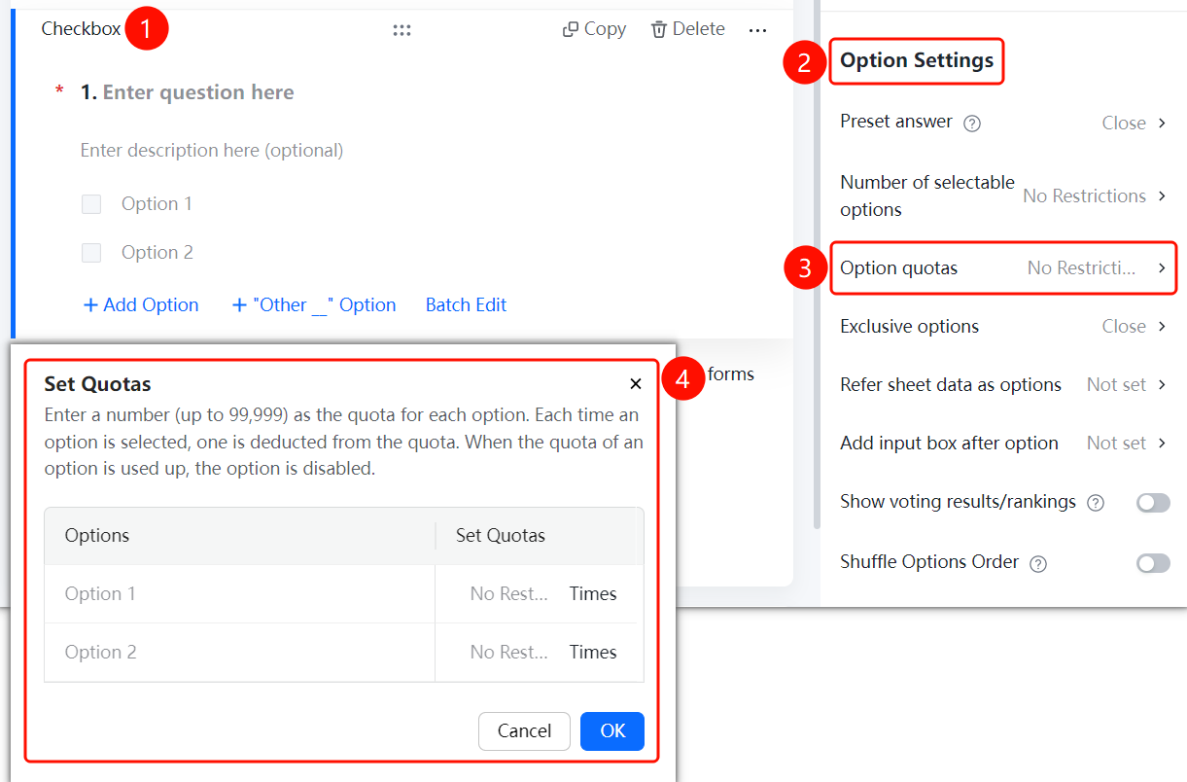
Task: Expand the Preset answer setting
Action: tap(1003, 123)
